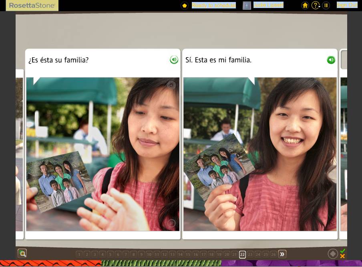The height and width of the screenshot is (267, 362).
Task: Click the diamond answer button
Action: coord(333,254)
